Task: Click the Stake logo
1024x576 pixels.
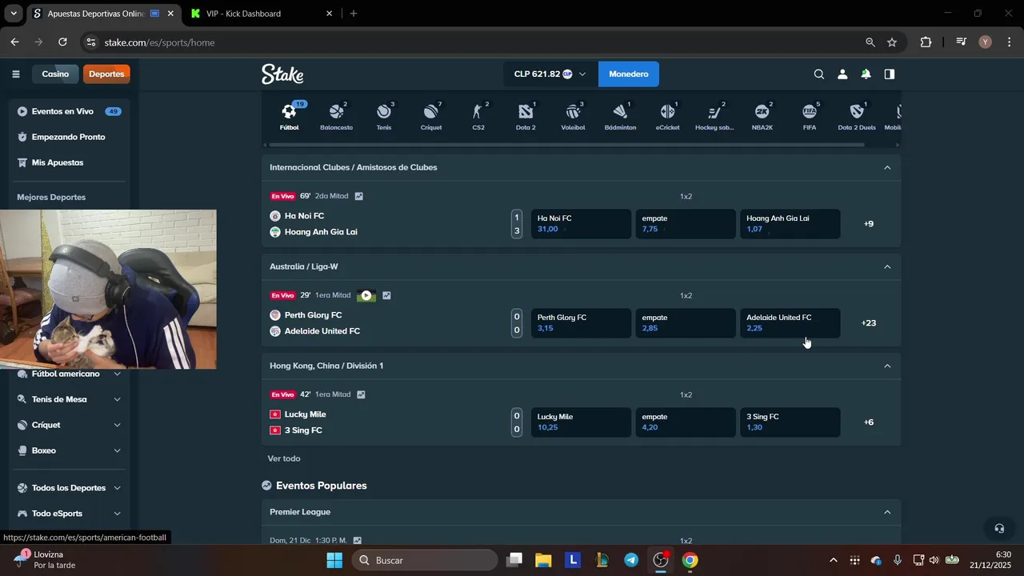Action: (282, 74)
